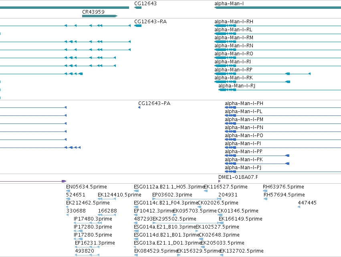
Task: Select EST ESG013a.E21.1_D01.3prime
Action: (167, 243)
